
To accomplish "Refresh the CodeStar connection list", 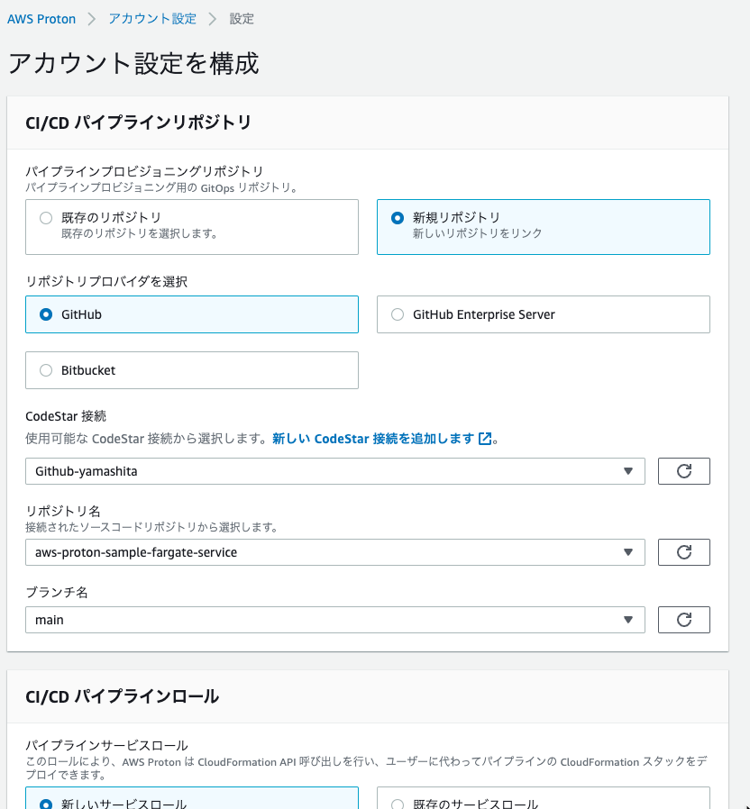I will 683,471.
